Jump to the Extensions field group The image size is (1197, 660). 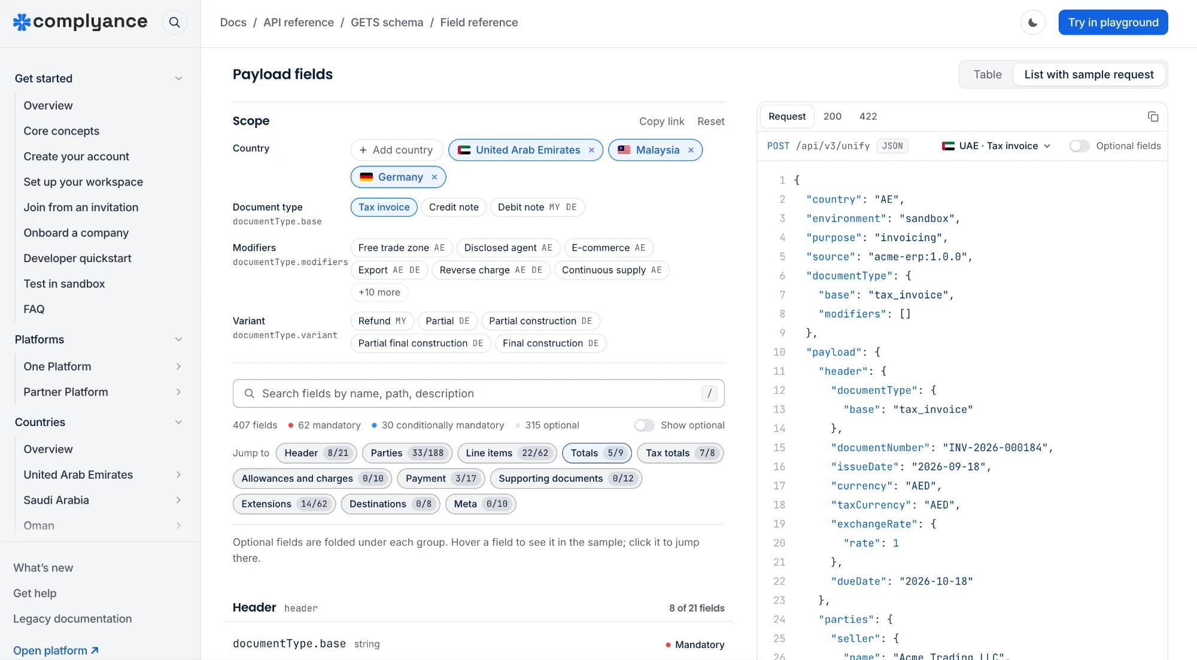tap(284, 504)
